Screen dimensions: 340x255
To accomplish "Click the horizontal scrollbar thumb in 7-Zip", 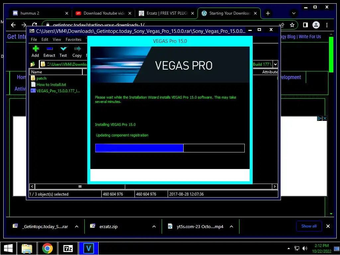I will coord(80,187).
